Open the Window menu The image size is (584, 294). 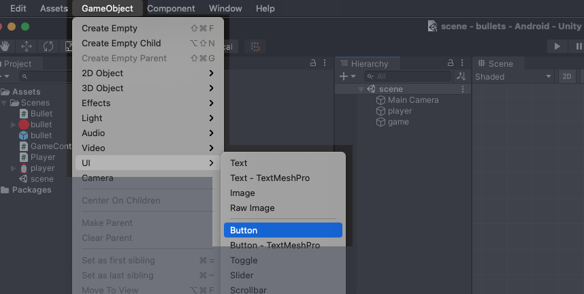[225, 8]
